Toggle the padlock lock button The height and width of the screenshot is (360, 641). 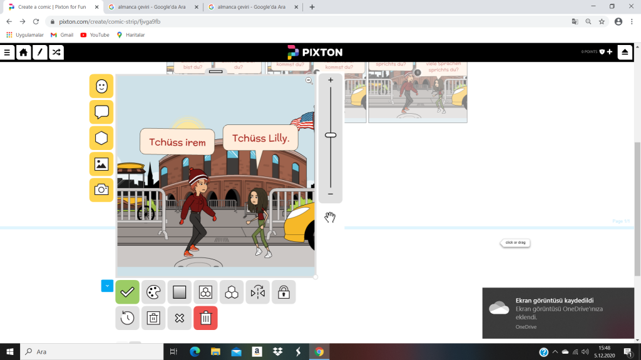coord(284,292)
